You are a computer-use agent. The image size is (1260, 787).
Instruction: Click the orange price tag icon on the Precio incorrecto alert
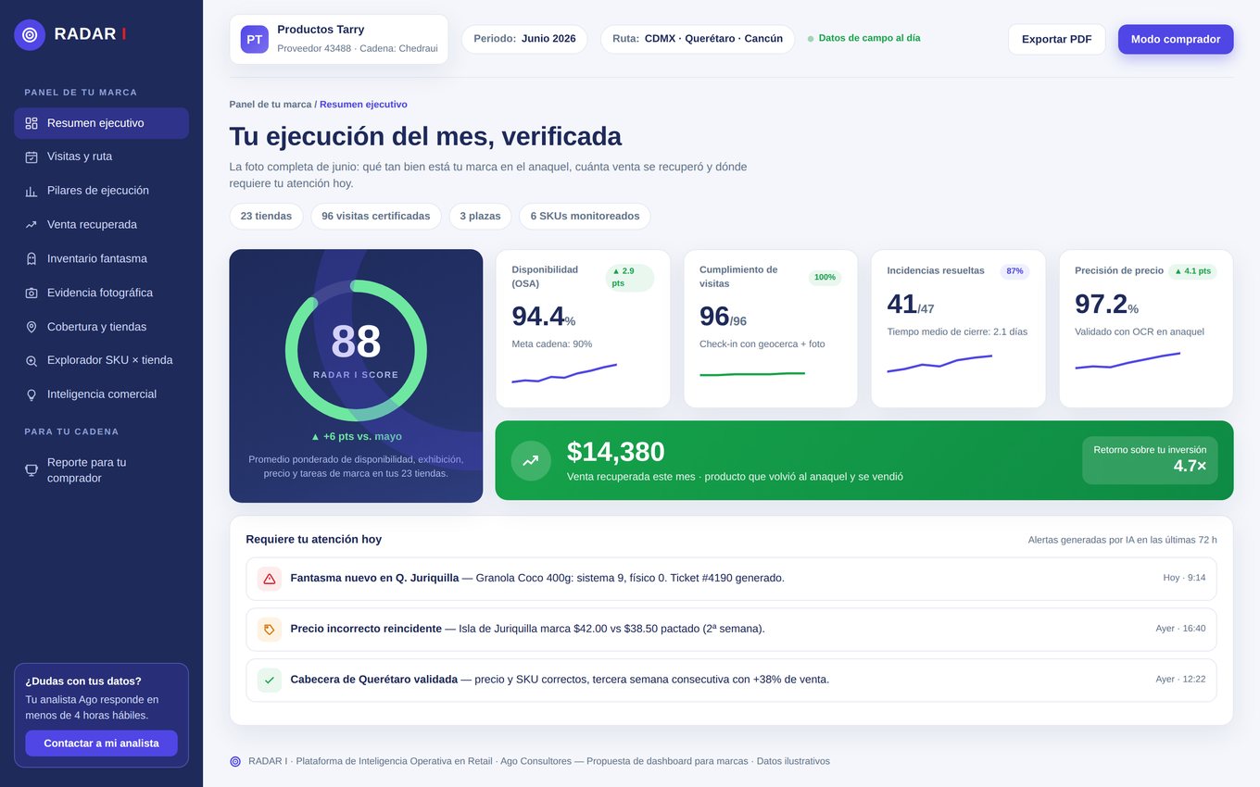click(x=270, y=630)
